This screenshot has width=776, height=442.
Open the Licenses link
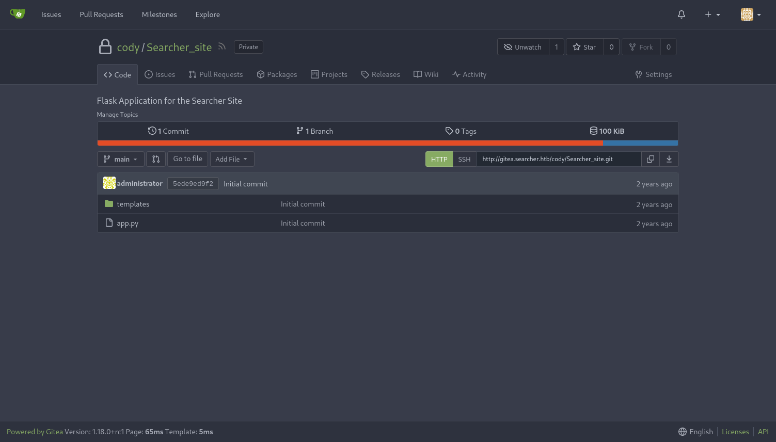[735, 432]
